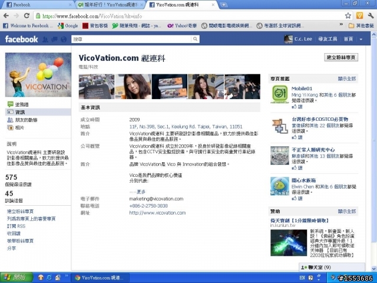
Task: Open 塗鴉牆 wall in sidebar
Action: [x=22, y=104]
